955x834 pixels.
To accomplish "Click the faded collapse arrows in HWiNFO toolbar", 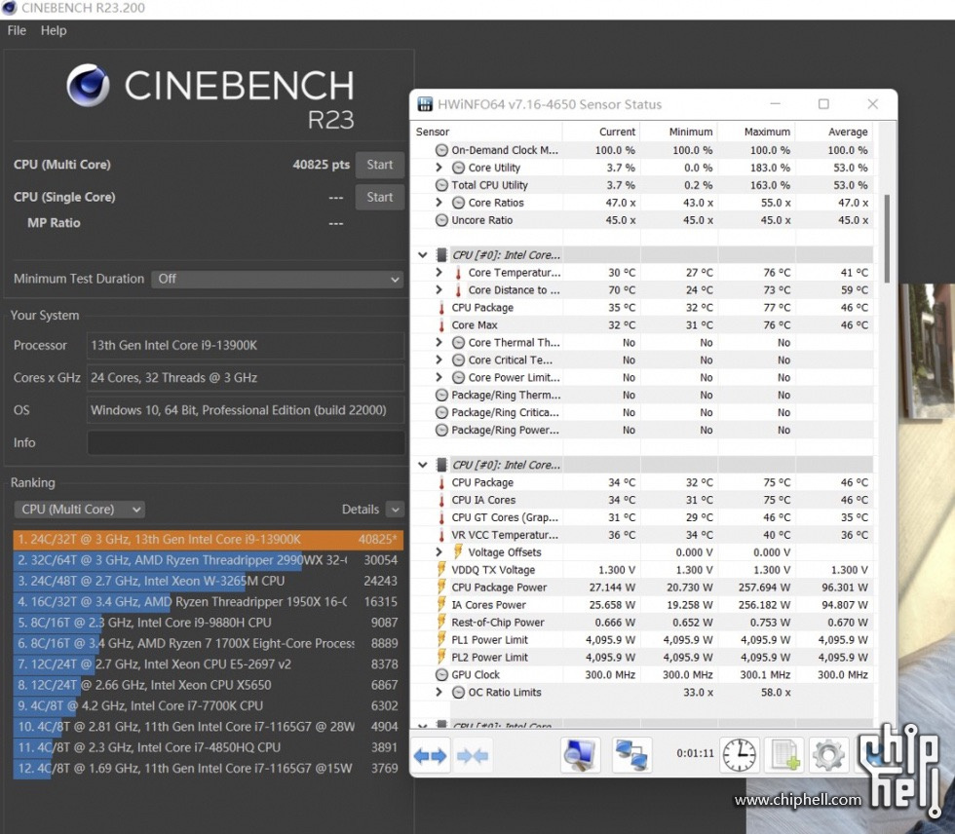I will (x=472, y=756).
